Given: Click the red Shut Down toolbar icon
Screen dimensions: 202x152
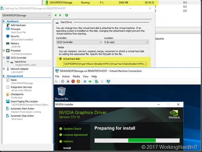Looking at the screenshot, I should tap(73, 81).
